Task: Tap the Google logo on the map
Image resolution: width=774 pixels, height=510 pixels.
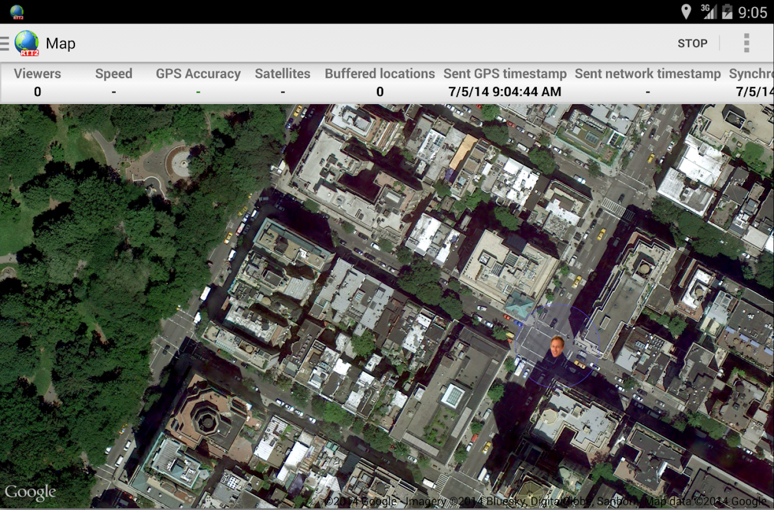Action: click(x=31, y=491)
